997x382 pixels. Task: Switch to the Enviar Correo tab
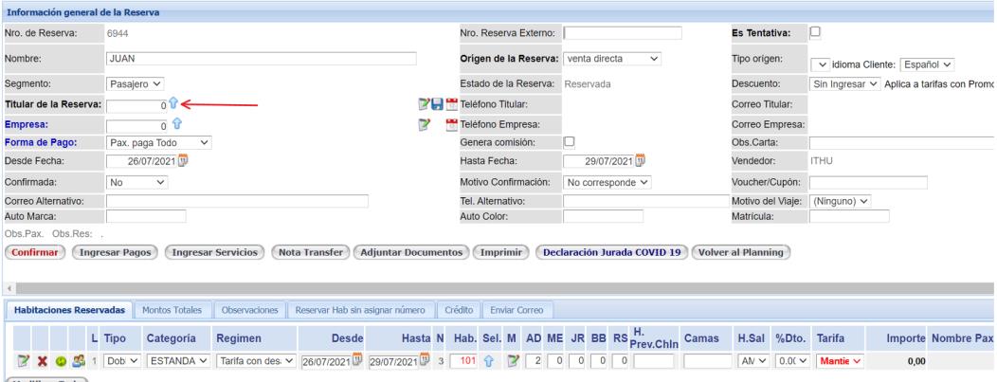517,310
